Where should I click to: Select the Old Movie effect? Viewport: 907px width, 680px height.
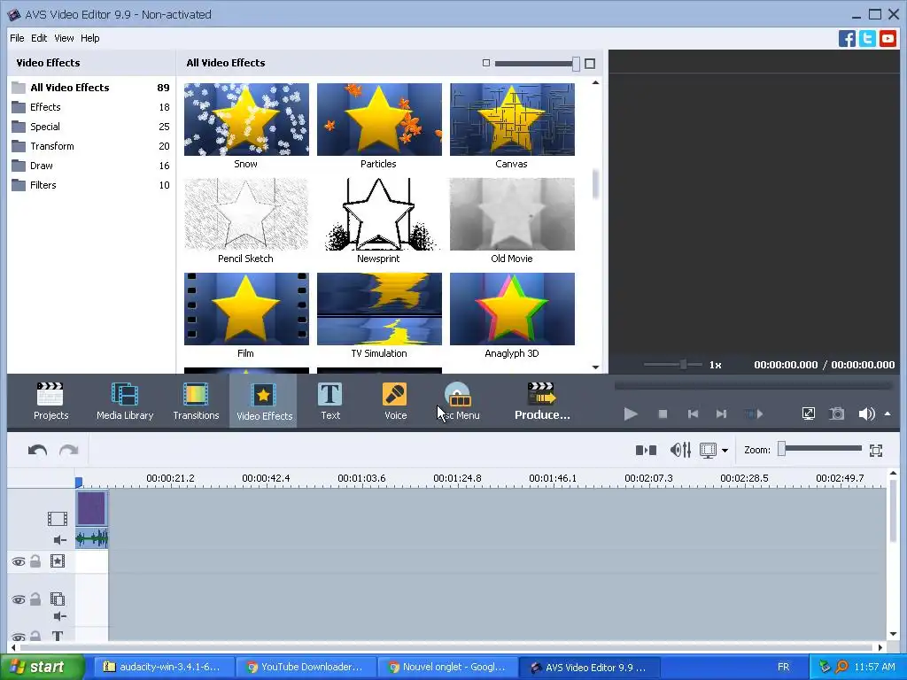(513, 214)
